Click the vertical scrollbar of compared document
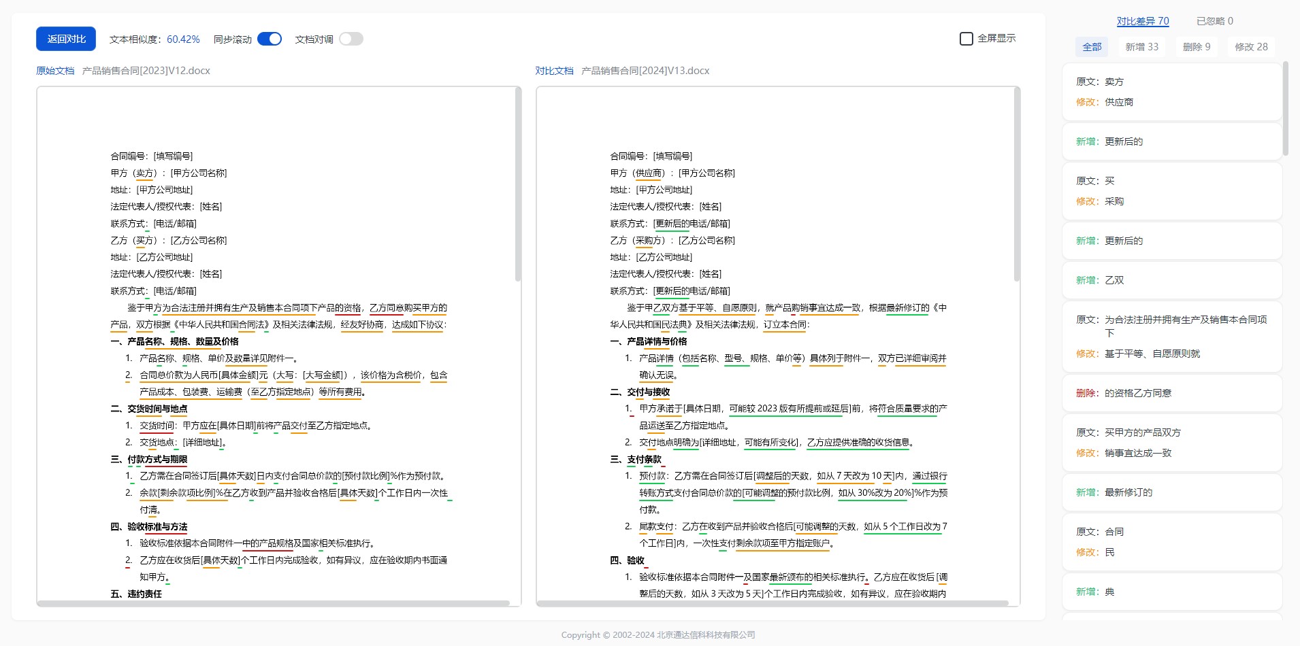 click(x=1017, y=185)
